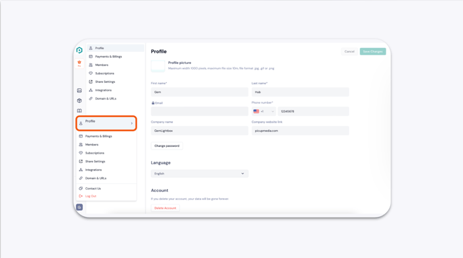Expand the highlighted Profile menu chevron
This screenshot has width=463, height=258.
click(x=132, y=123)
